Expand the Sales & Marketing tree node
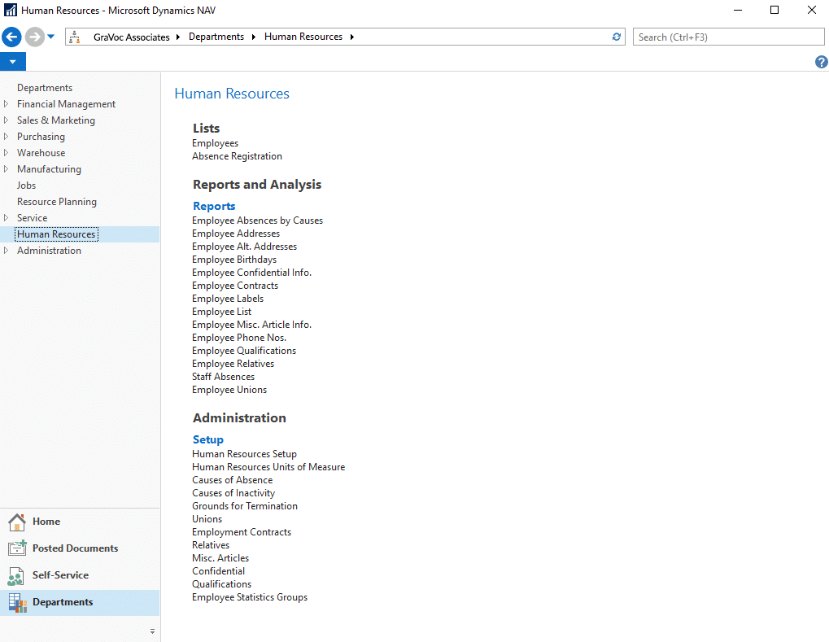829x642 pixels. click(x=7, y=120)
